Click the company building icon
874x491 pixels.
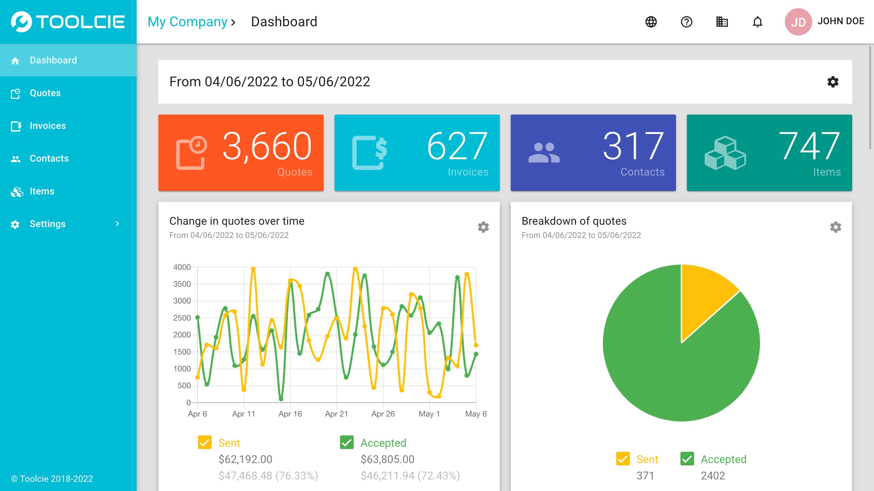point(722,22)
